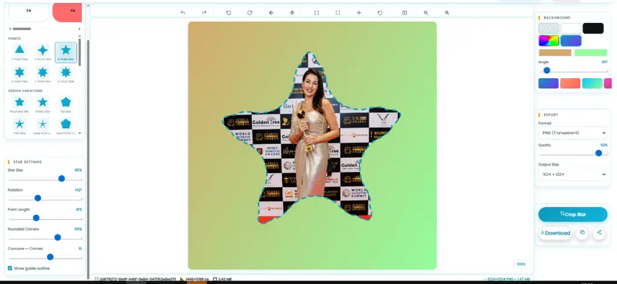Image resolution: width=617 pixels, height=284 pixels.
Task: Toggle the Show guide outline checkbox
Action: 10,268
